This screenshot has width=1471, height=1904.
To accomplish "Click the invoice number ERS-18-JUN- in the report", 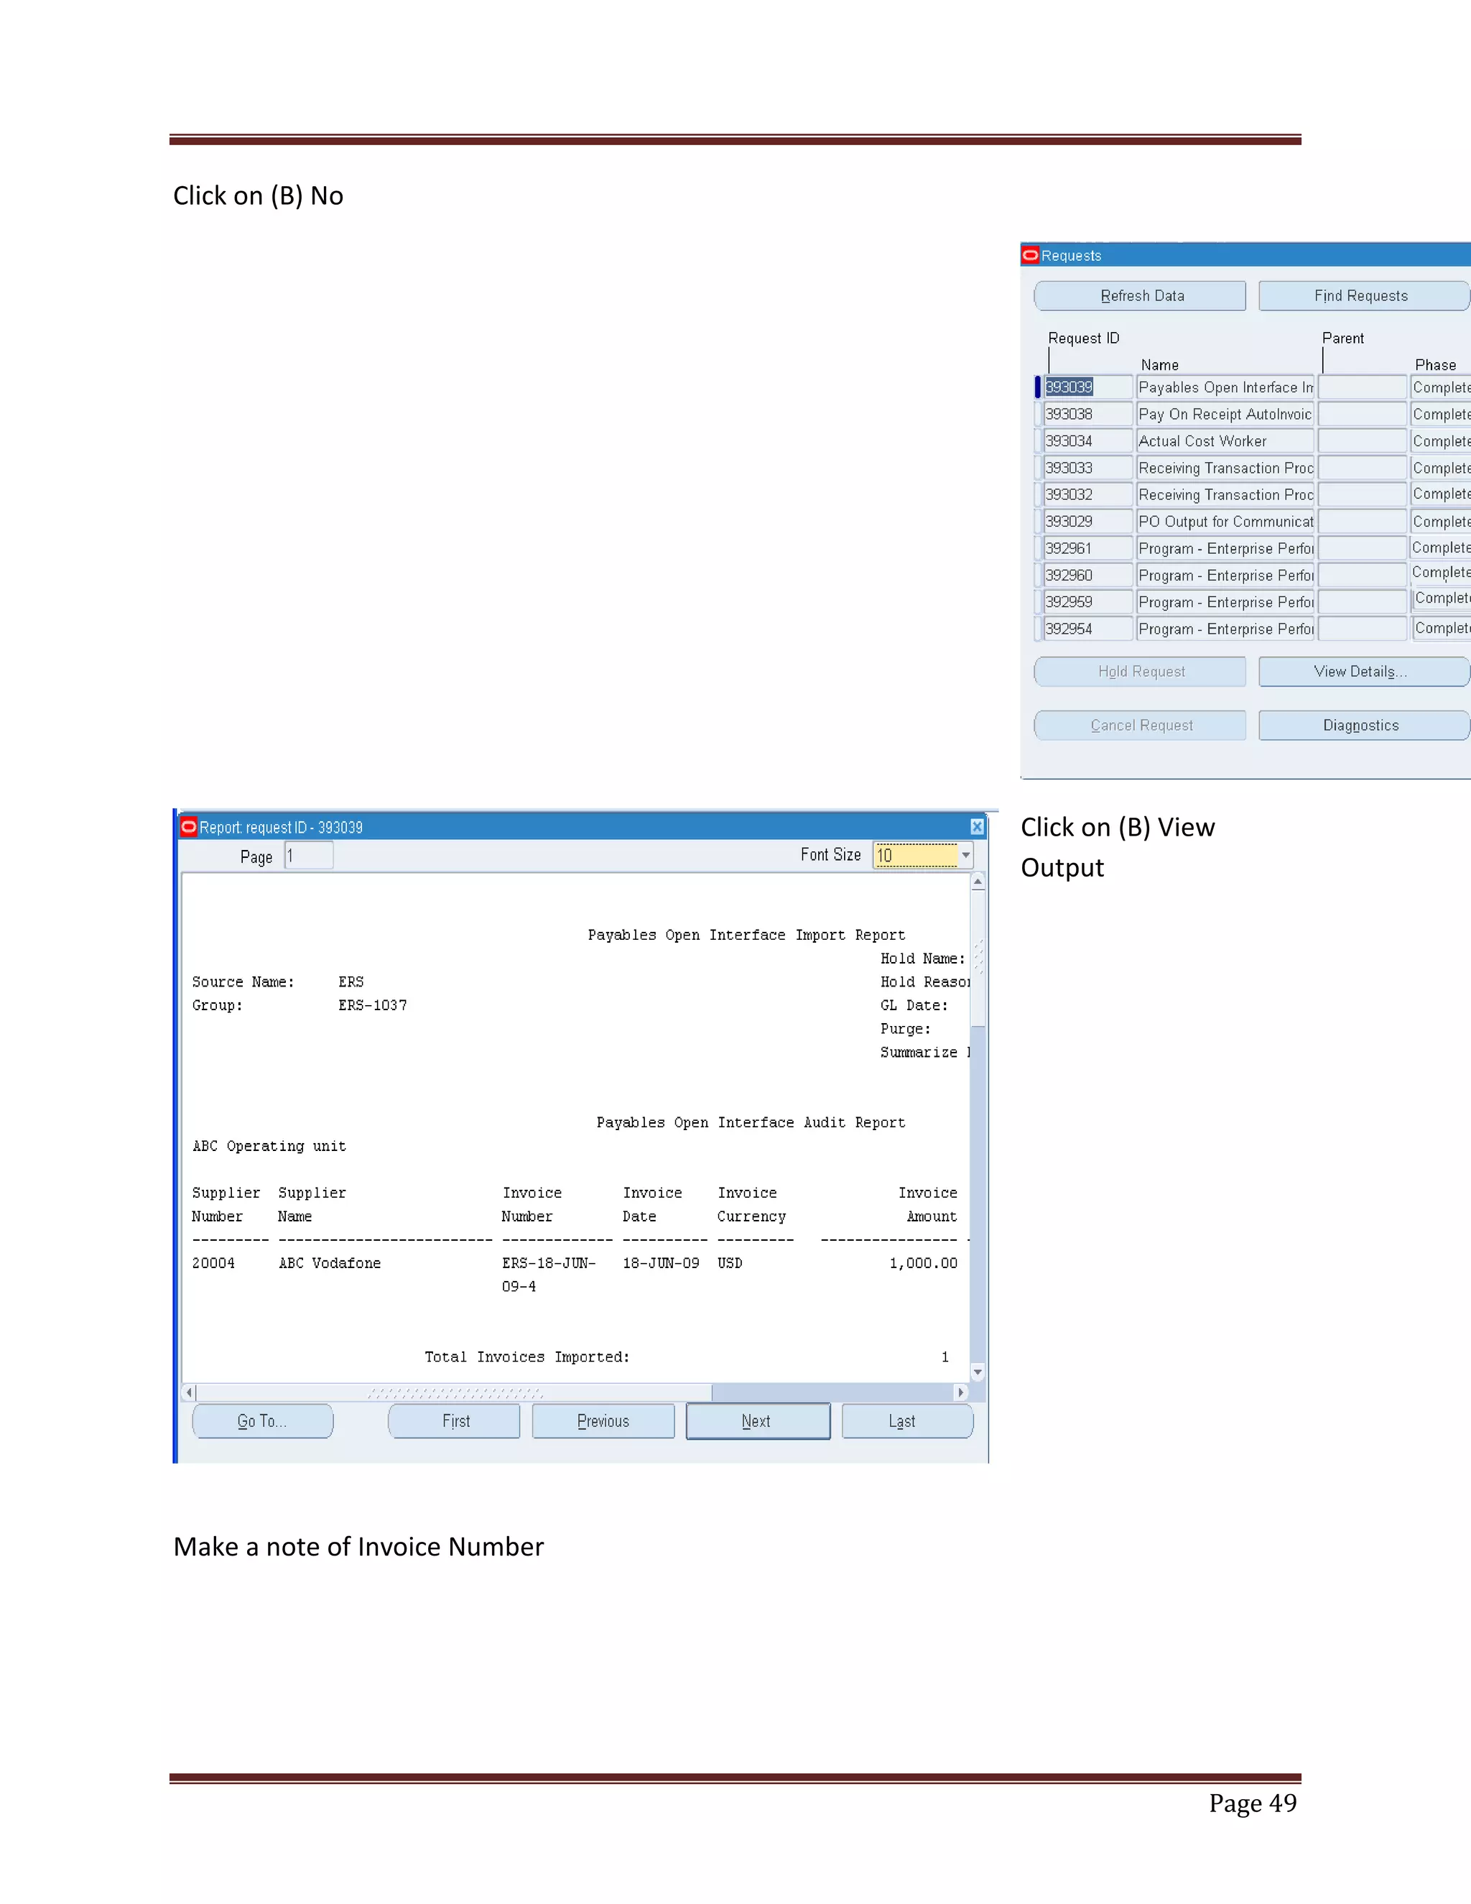I will click(549, 1263).
